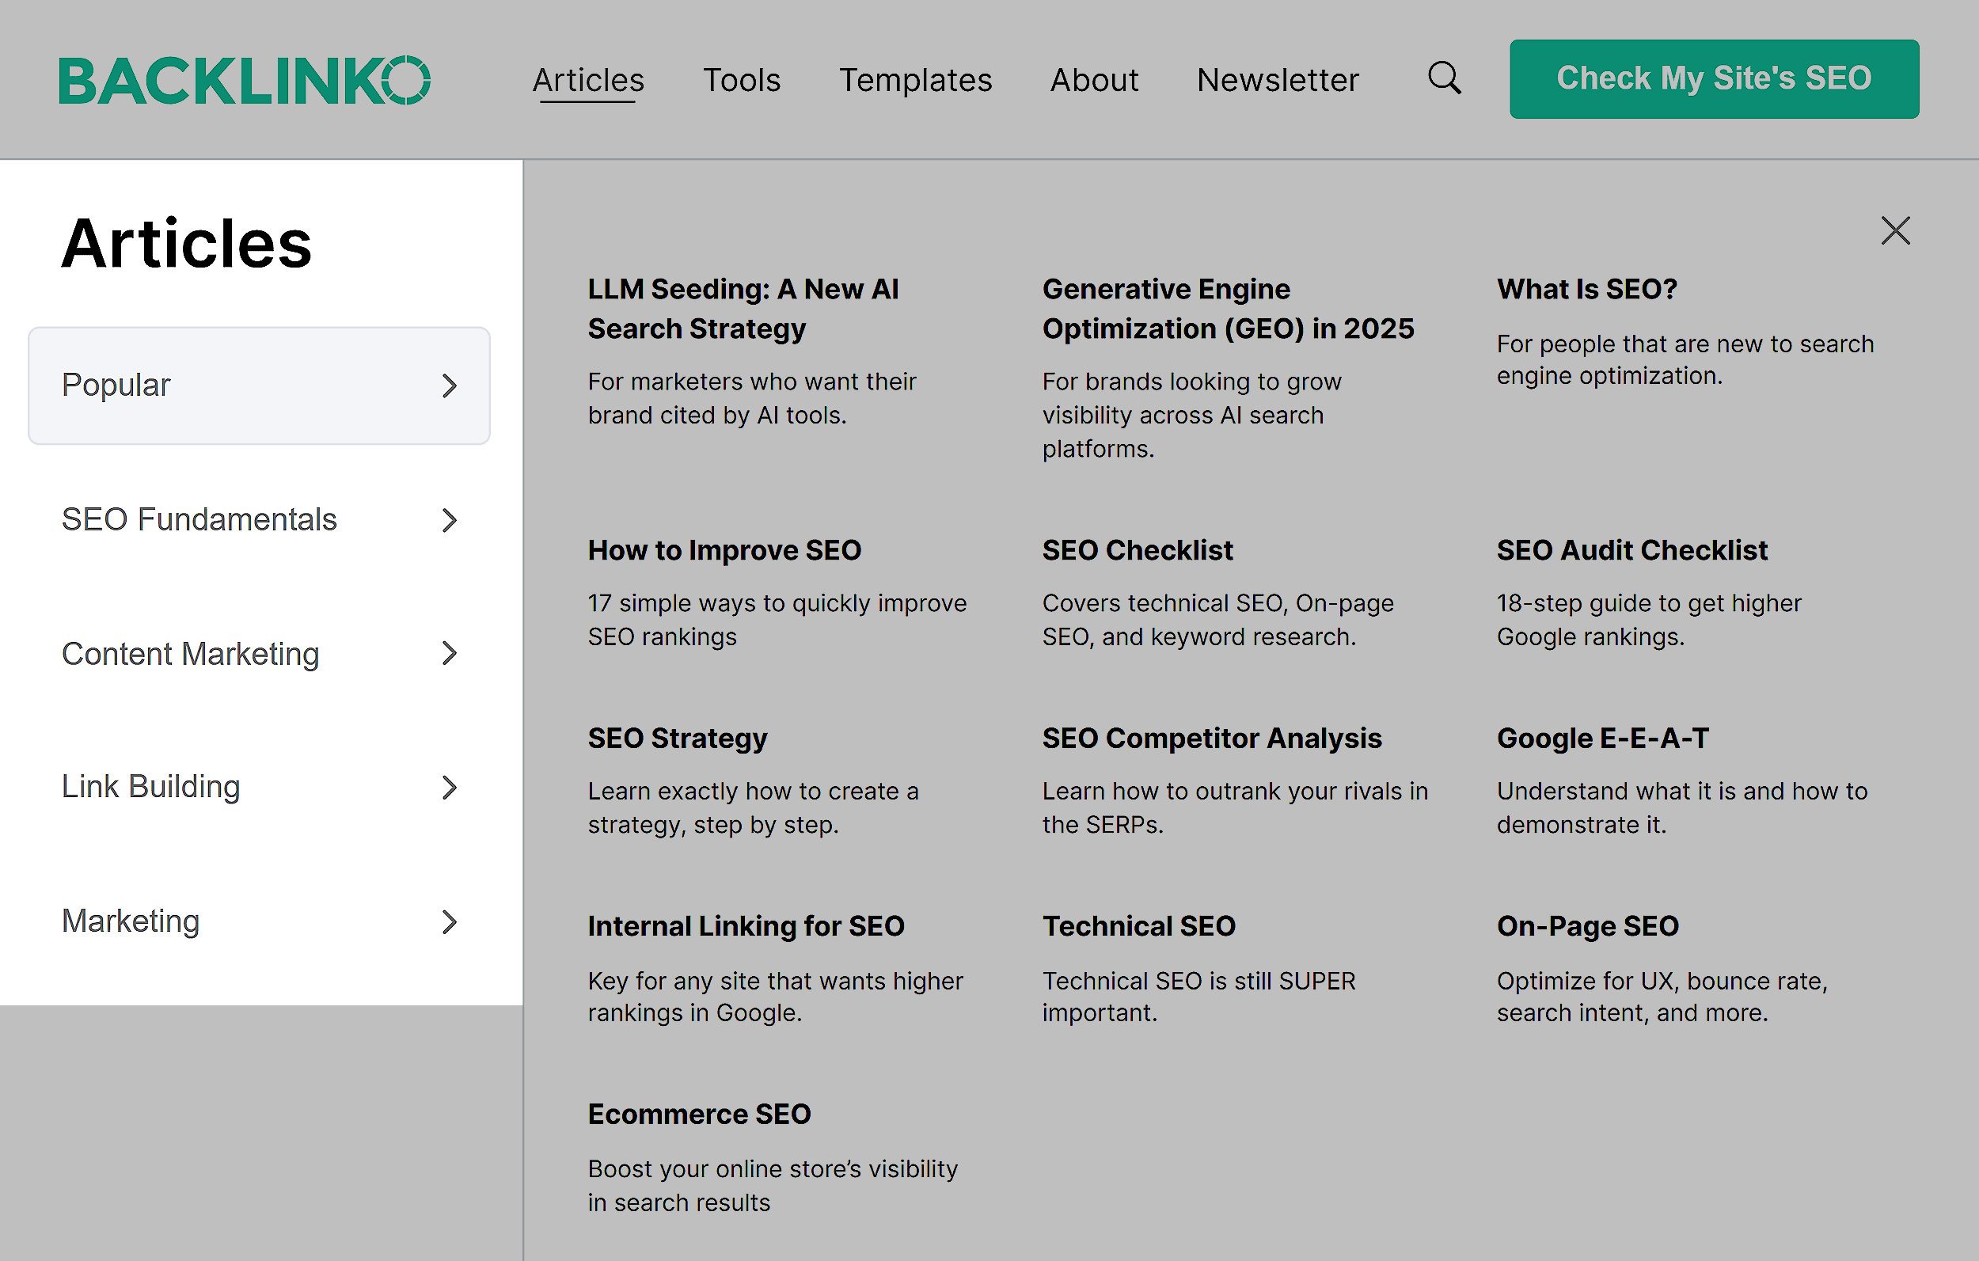Open the Articles nav menu
Image resolution: width=1979 pixels, height=1261 pixels.
(588, 80)
